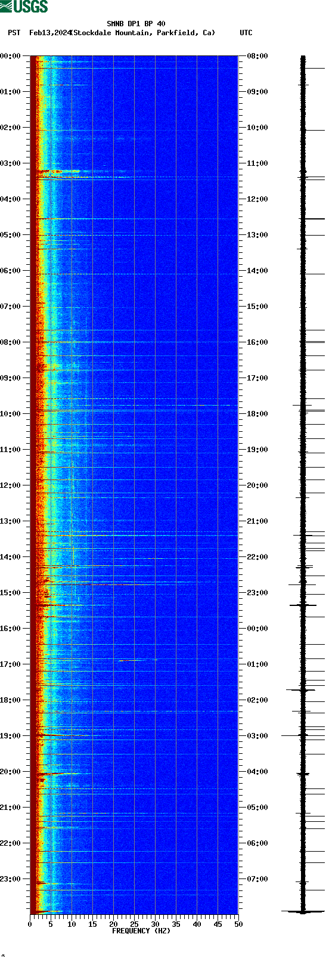Viewport: 329px width, 962px height.
Task: Click the frequency axis value '50'
Action: click(238, 924)
